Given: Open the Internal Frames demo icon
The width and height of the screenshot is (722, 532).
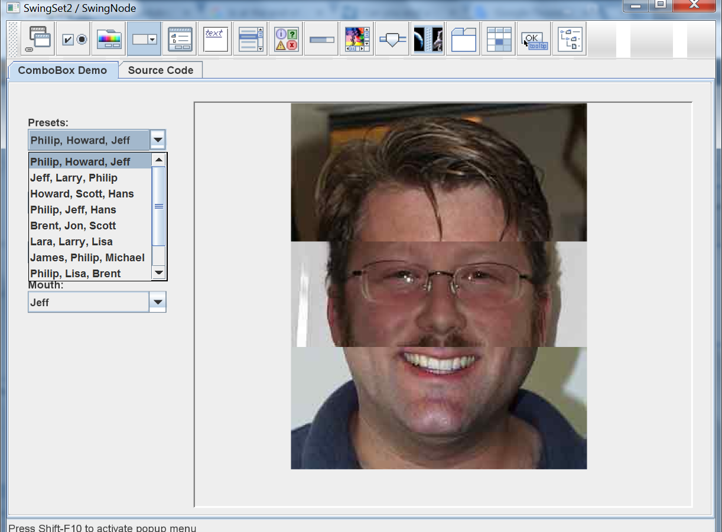Looking at the screenshot, I should [38, 39].
